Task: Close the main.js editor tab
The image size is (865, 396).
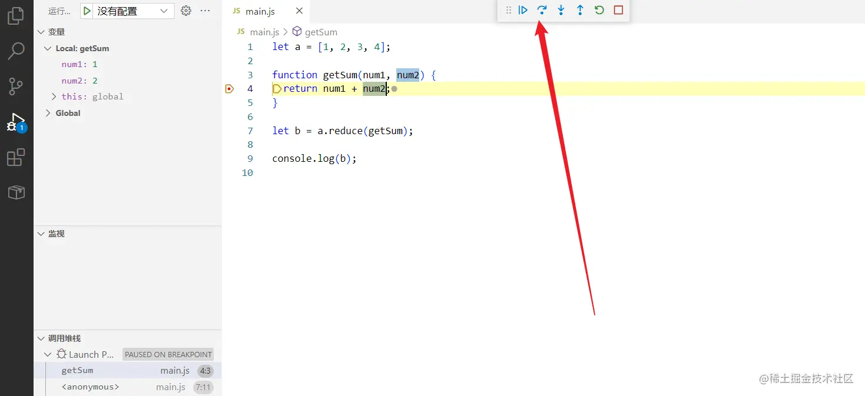Action: pyautogui.click(x=299, y=11)
